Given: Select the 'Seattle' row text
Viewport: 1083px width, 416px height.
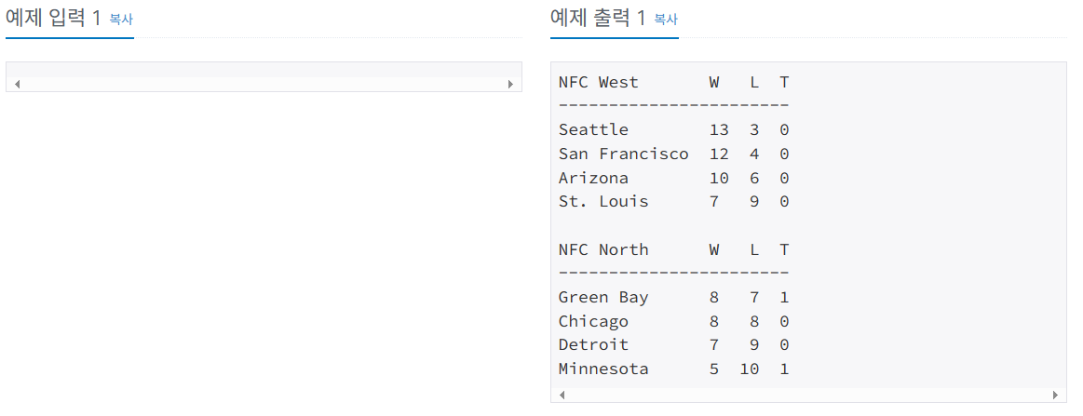Looking at the screenshot, I should tap(673, 130).
